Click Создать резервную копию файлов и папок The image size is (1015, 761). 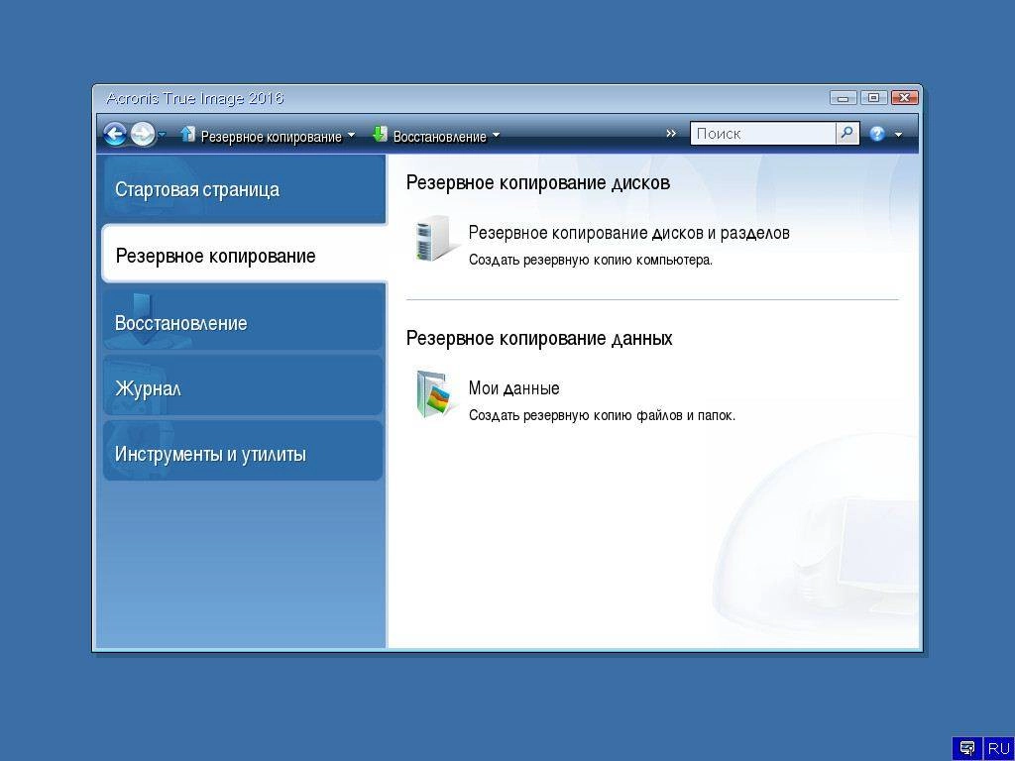(x=602, y=415)
